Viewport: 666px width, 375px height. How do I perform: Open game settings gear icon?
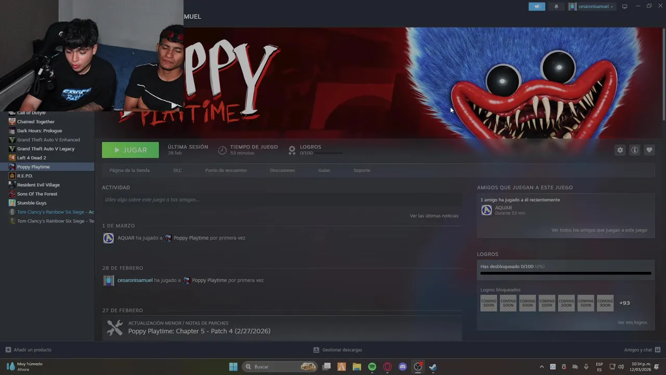point(620,150)
